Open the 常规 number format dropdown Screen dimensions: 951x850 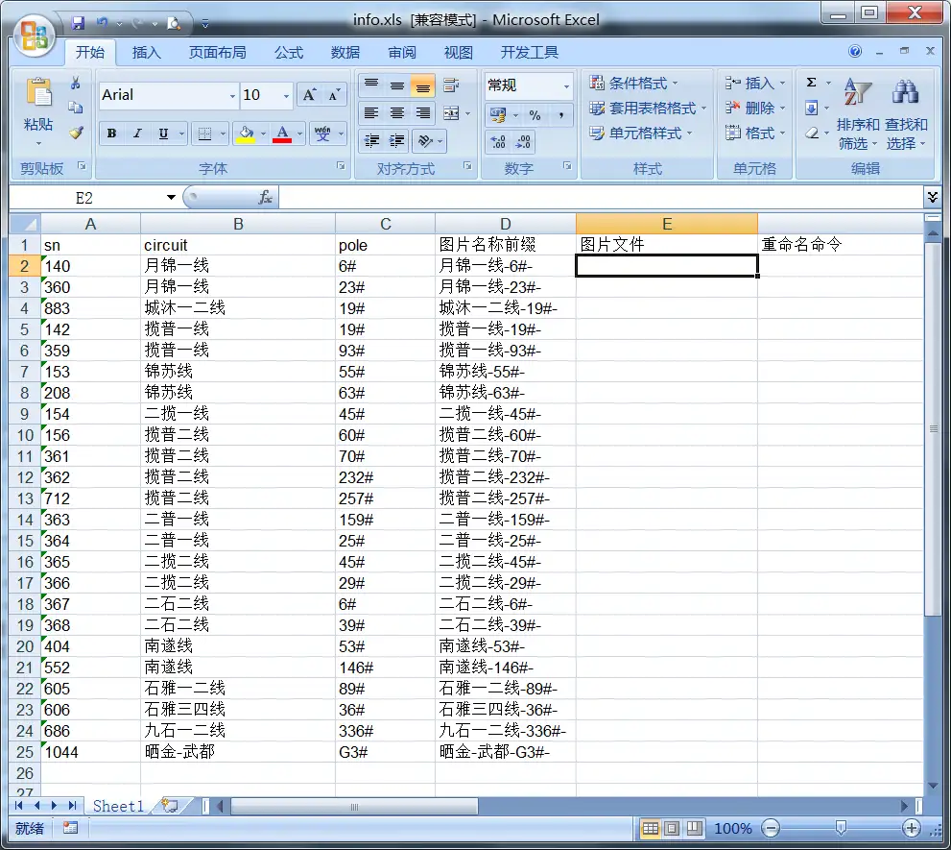click(565, 85)
